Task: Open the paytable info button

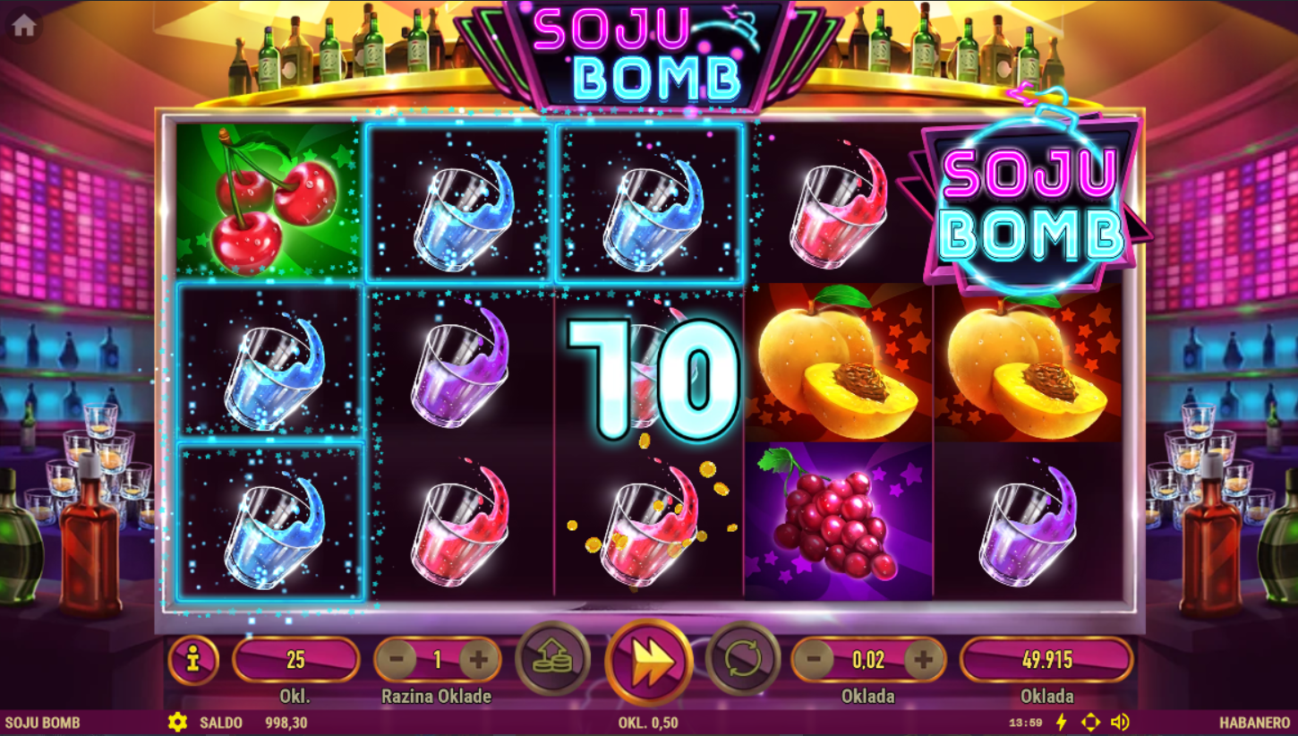Action: click(192, 661)
